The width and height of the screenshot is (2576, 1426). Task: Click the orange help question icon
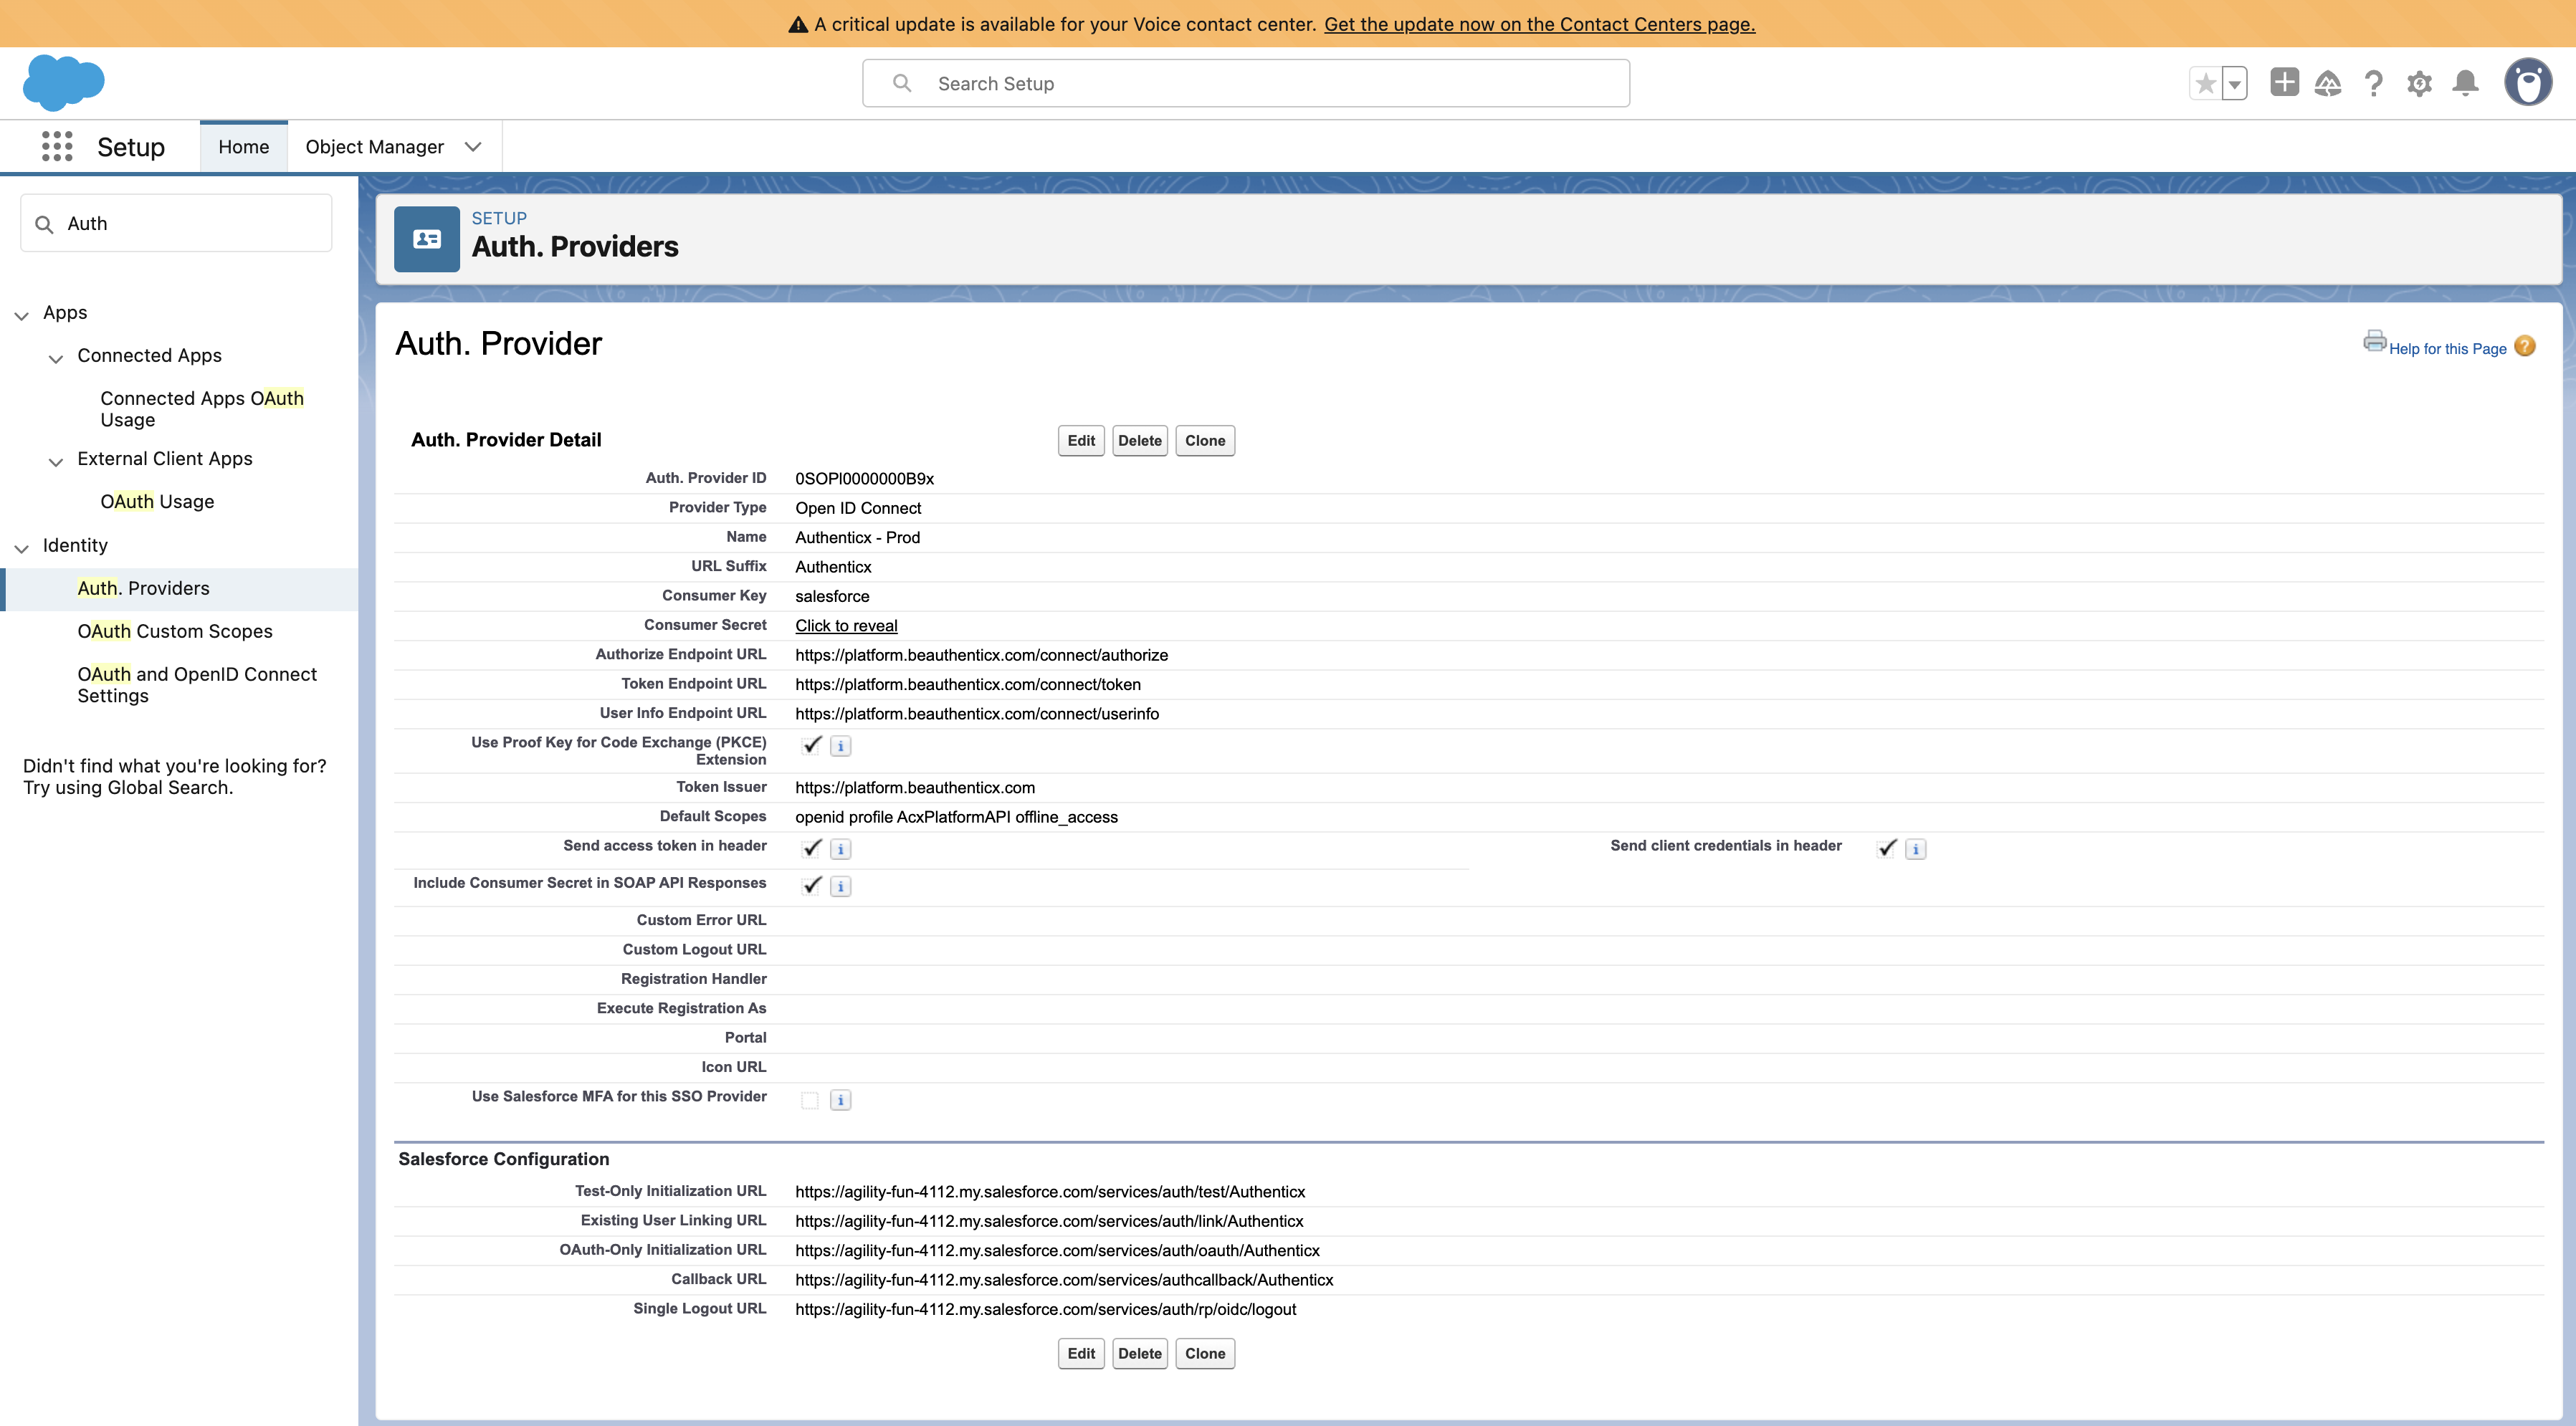click(x=2524, y=346)
